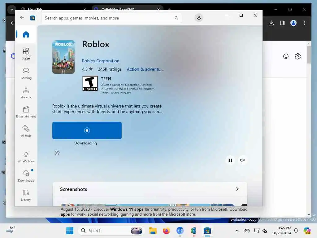Open the Apps section in sidebar
This screenshot has width=317, height=238.
pyautogui.click(x=26, y=54)
